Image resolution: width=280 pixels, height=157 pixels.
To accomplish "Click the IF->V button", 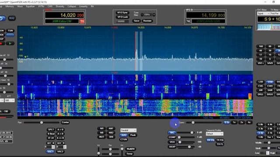I will [x=51, y=138].
